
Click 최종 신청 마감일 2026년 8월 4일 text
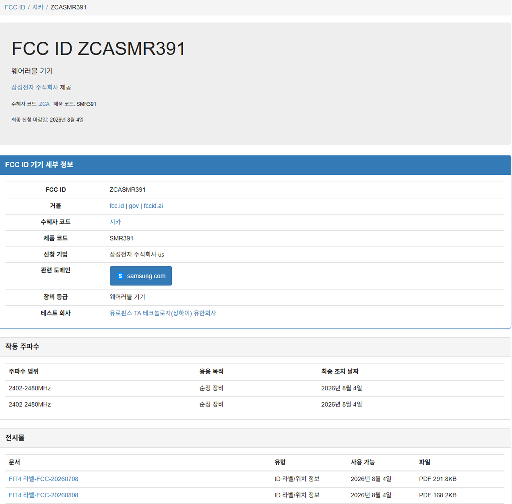[x=47, y=120]
